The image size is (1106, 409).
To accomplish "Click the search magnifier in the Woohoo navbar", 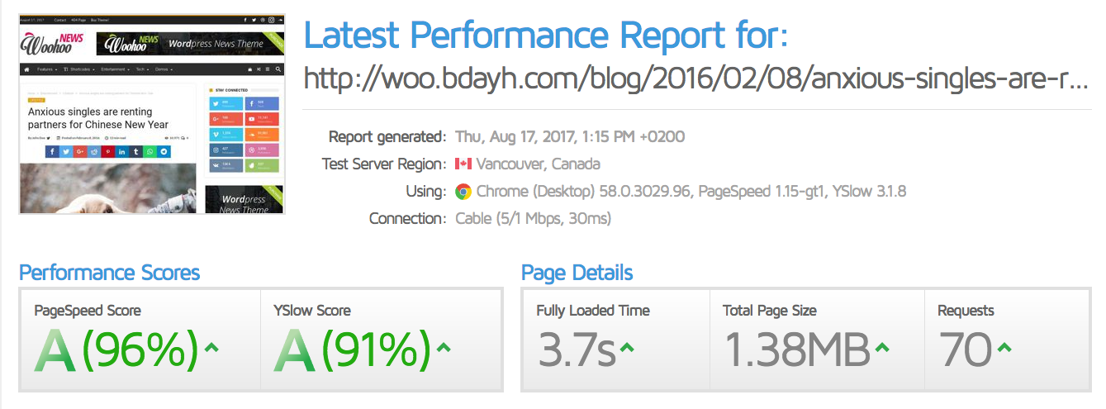I will (279, 69).
